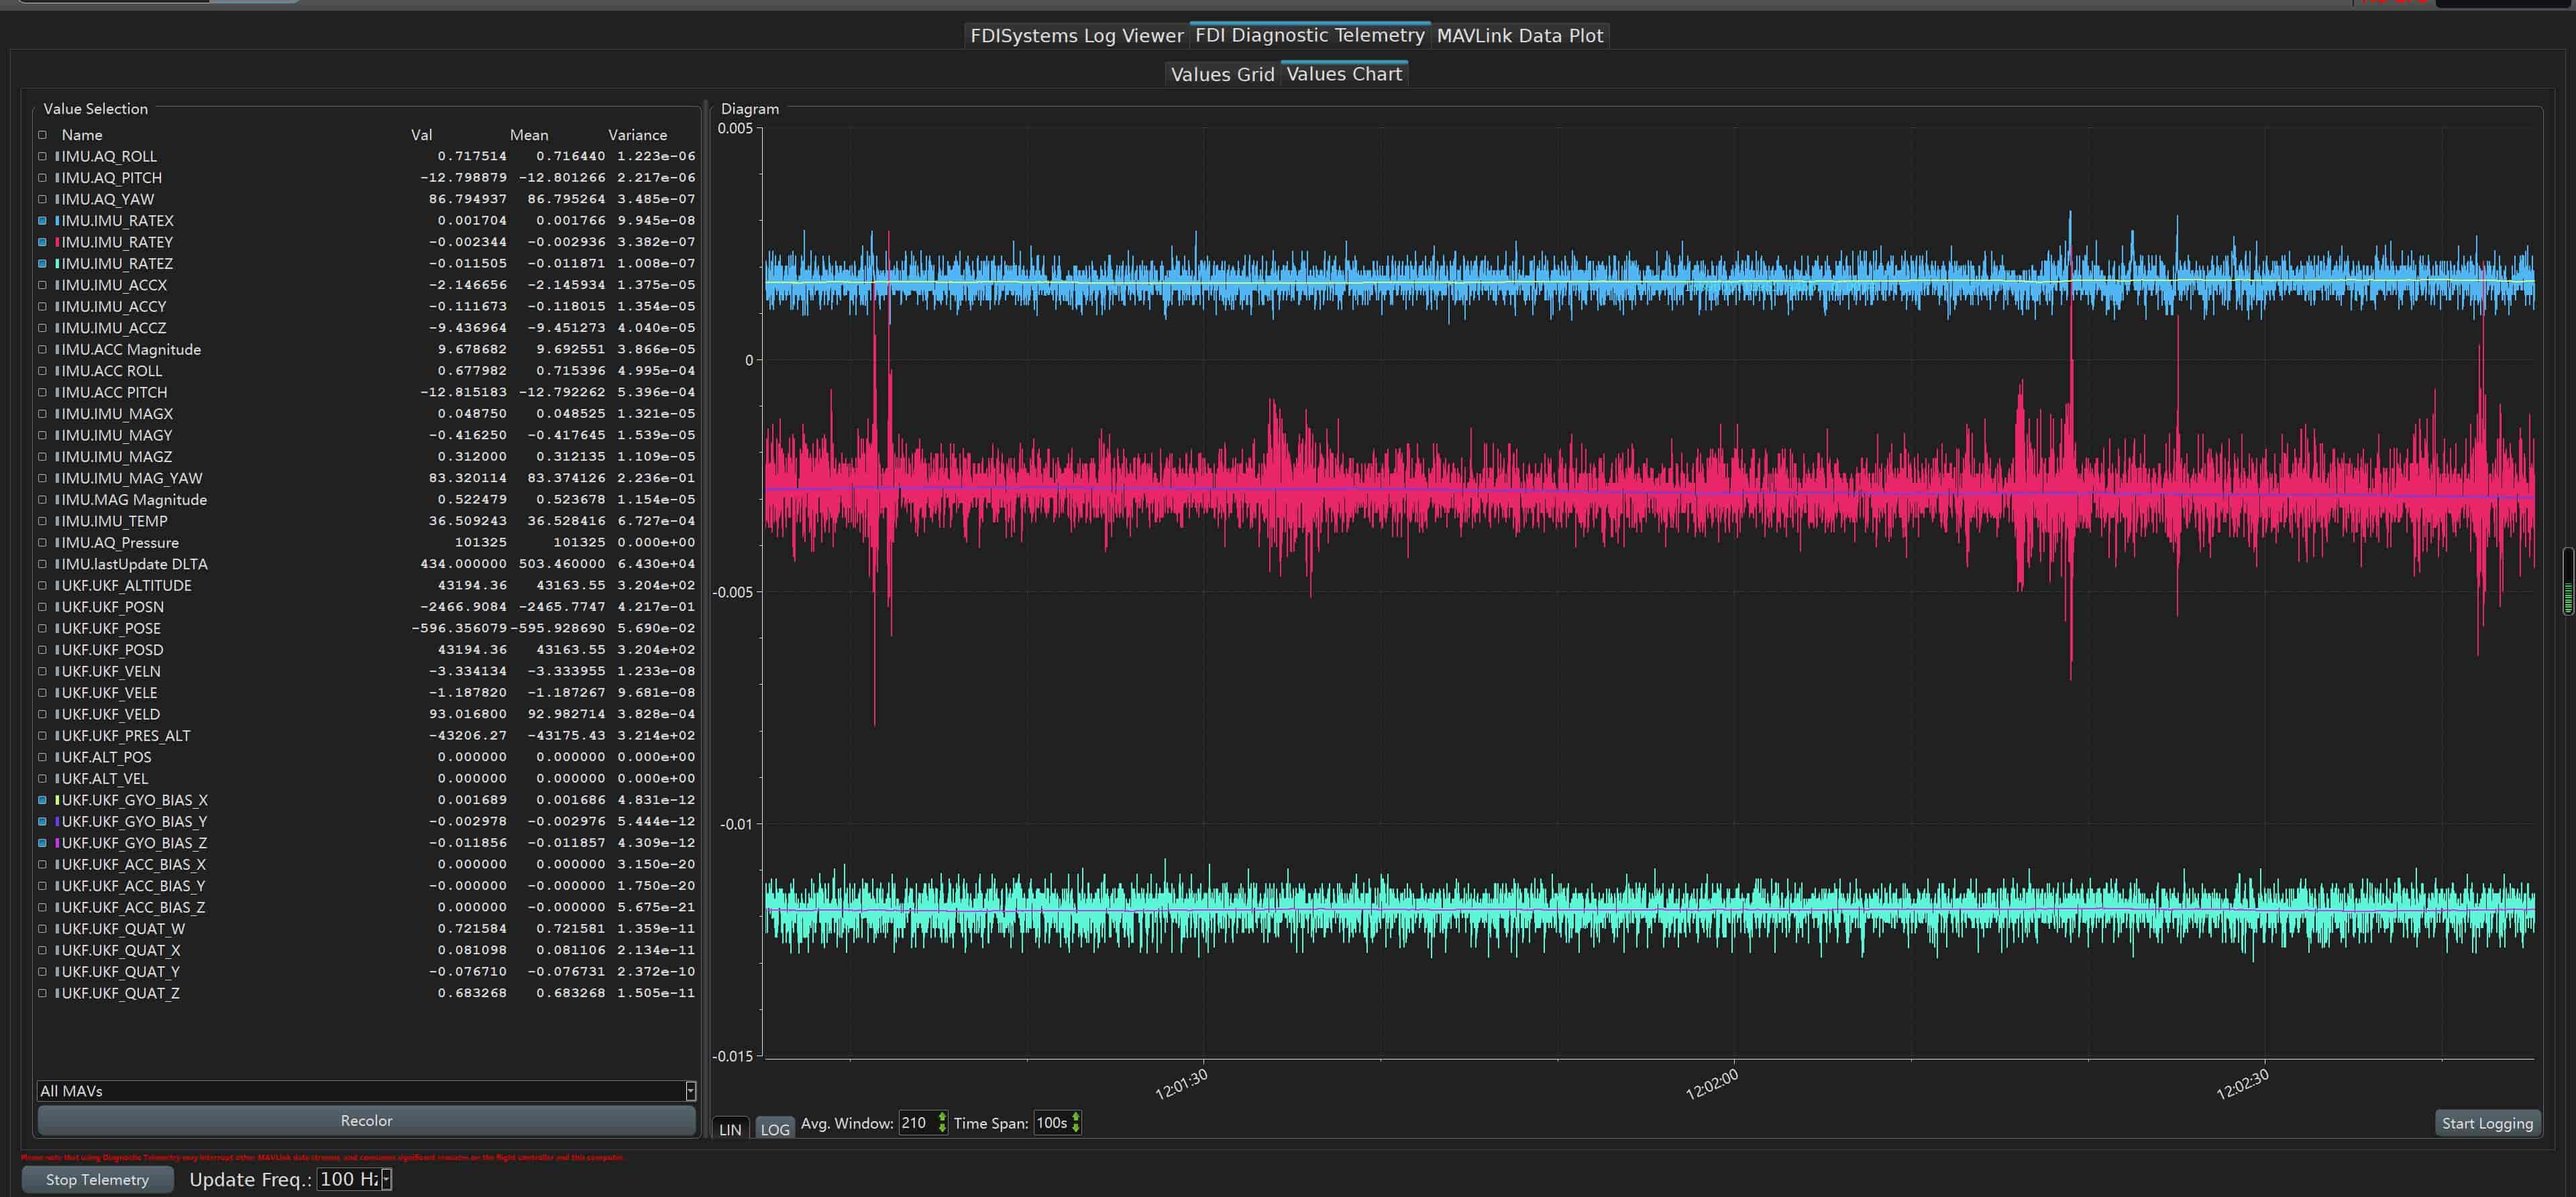Enable the IMU.AQ_ROLL checkbox
The height and width of the screenshot is (1197, 2576).
click(42, 156)
